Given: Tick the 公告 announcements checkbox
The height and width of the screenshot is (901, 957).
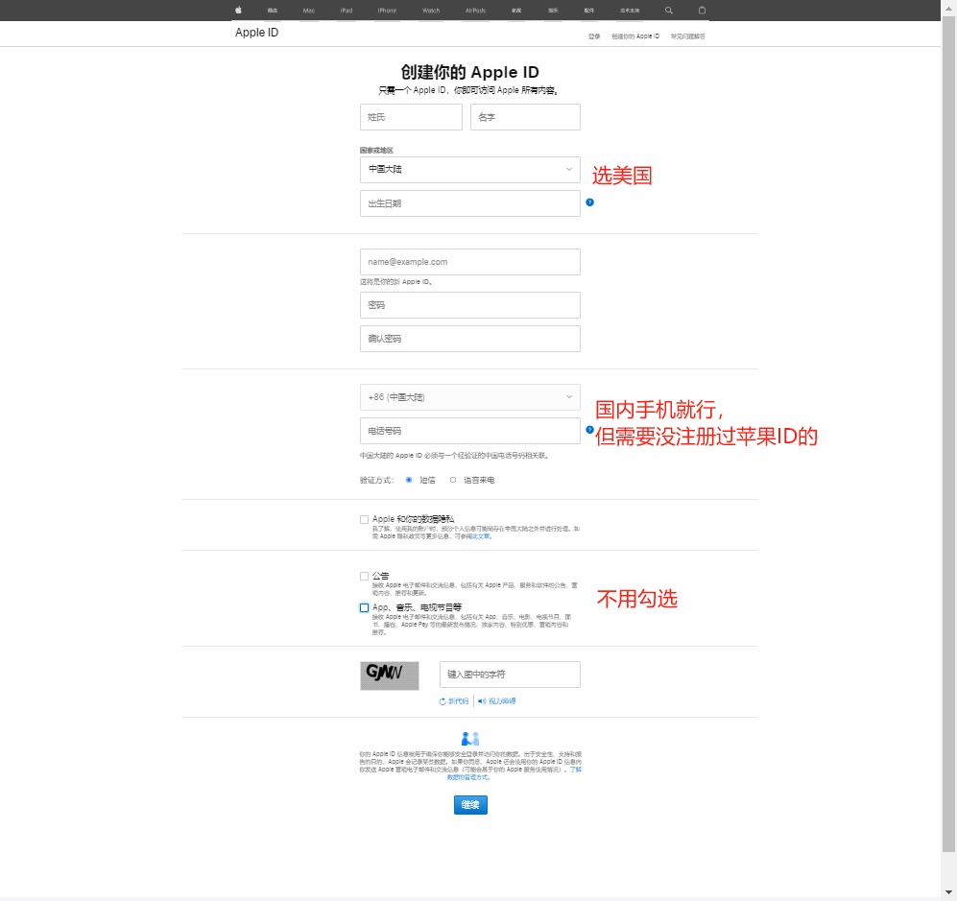Looking at the screenshot, I should point(365,577).
